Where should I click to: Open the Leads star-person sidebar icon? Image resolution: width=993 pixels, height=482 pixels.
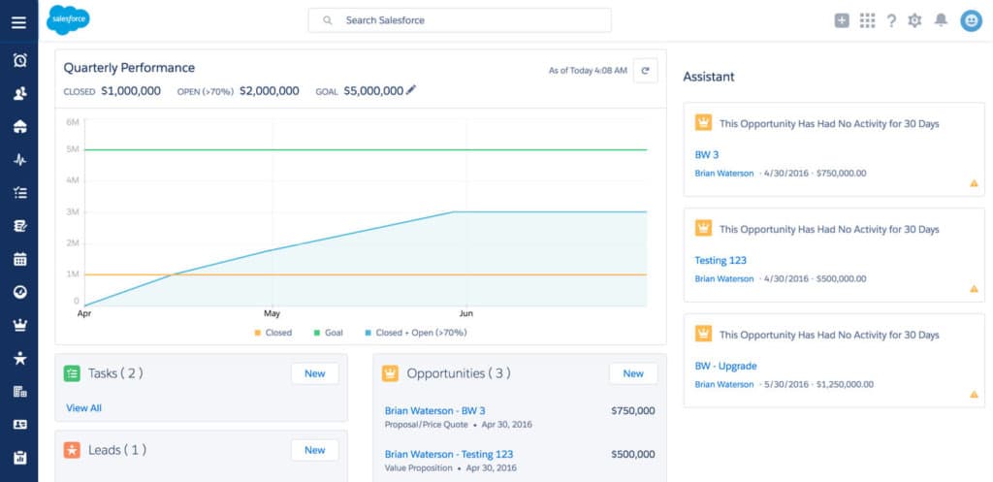coord(19,358)
